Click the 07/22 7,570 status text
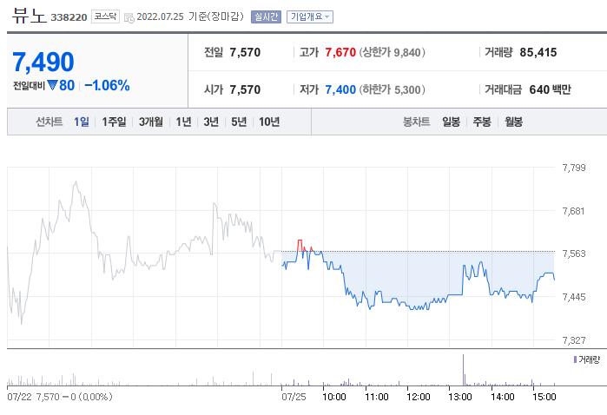Viewport: 607px width, 415px height. pos(60,397)
